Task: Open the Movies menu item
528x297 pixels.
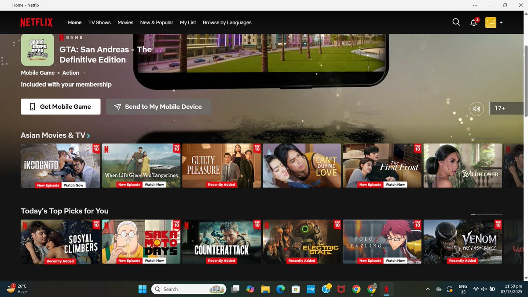Action: [125, 22]
